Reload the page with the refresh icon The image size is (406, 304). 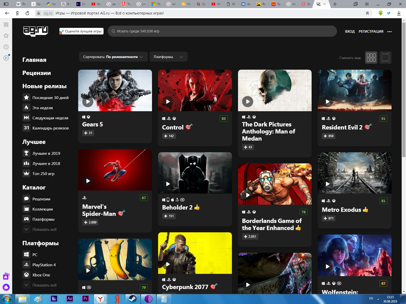tap(27, 13)
